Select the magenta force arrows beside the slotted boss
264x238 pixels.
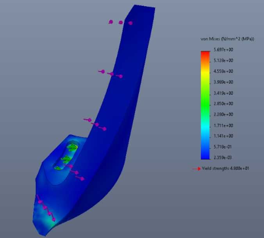tap(75, 172)
